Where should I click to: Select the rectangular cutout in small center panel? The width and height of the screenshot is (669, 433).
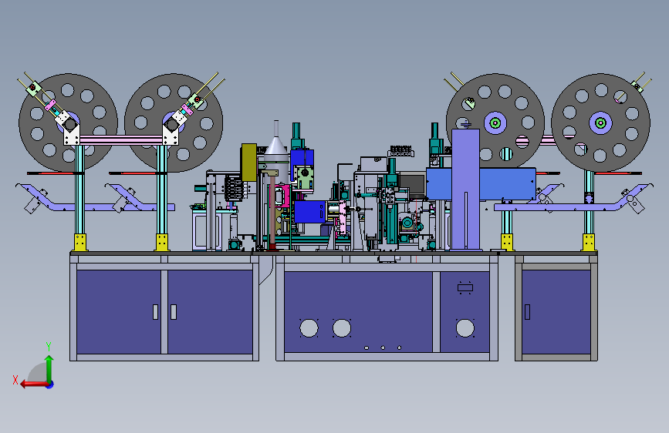click(x=465, y=288)
